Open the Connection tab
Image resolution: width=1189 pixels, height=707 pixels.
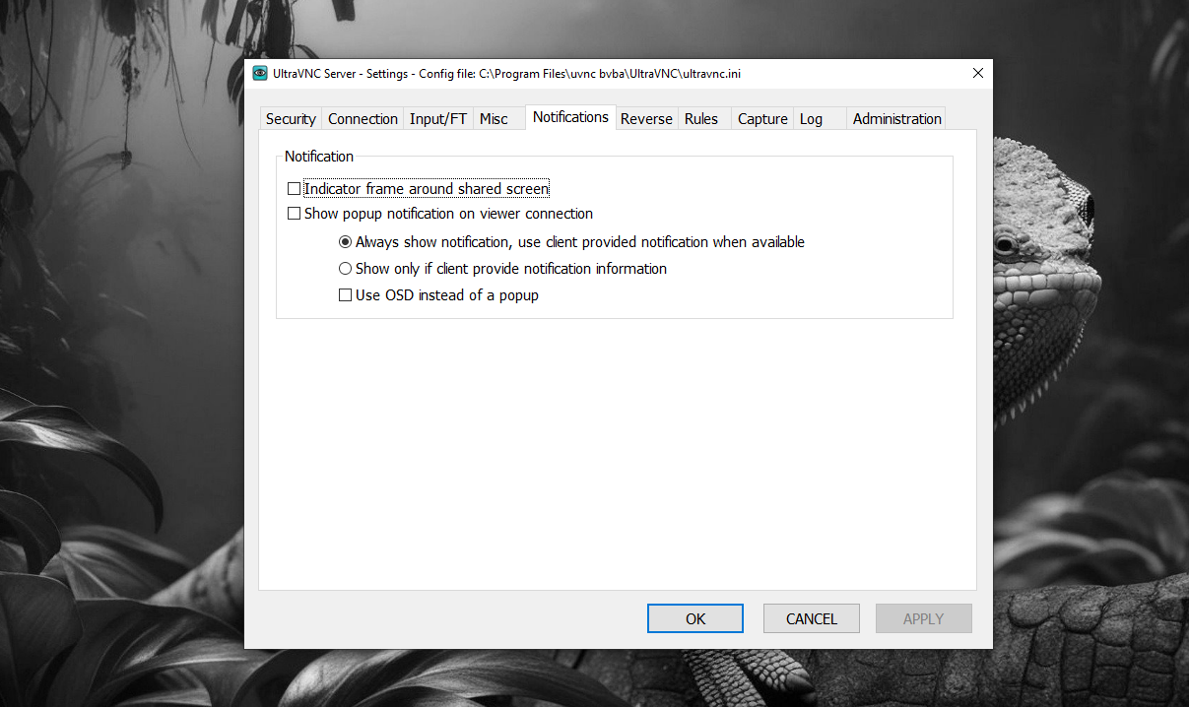(x=363, y=119)
